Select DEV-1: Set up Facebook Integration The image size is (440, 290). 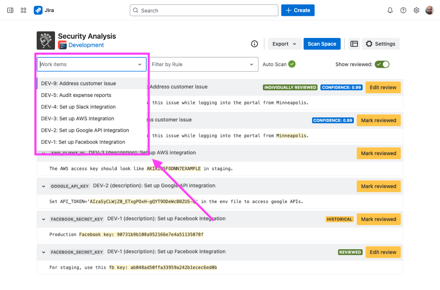pyautogui.click(x=92, y=142)
